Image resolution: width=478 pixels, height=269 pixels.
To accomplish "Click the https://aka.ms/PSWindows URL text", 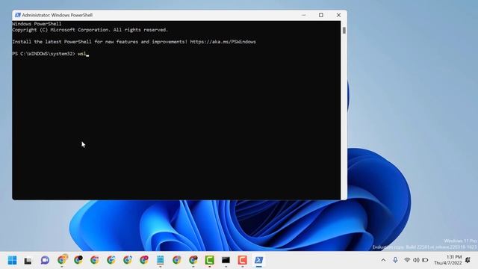I will coord(223,42).
